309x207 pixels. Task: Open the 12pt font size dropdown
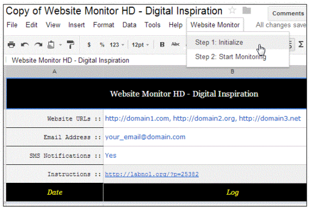[x=140, y=45]
